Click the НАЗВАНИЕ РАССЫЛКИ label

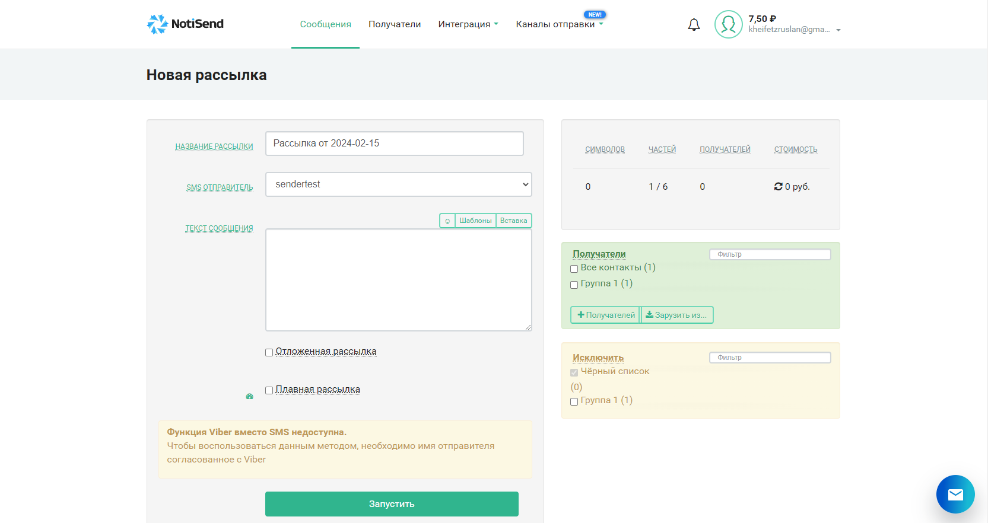point(214,146)
